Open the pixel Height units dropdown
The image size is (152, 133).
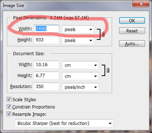[78, 40]
